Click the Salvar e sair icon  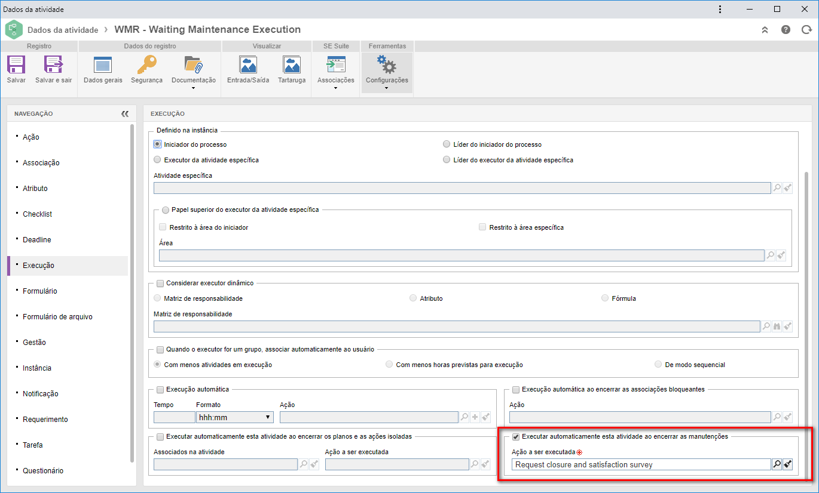click(x=53, y=64)
